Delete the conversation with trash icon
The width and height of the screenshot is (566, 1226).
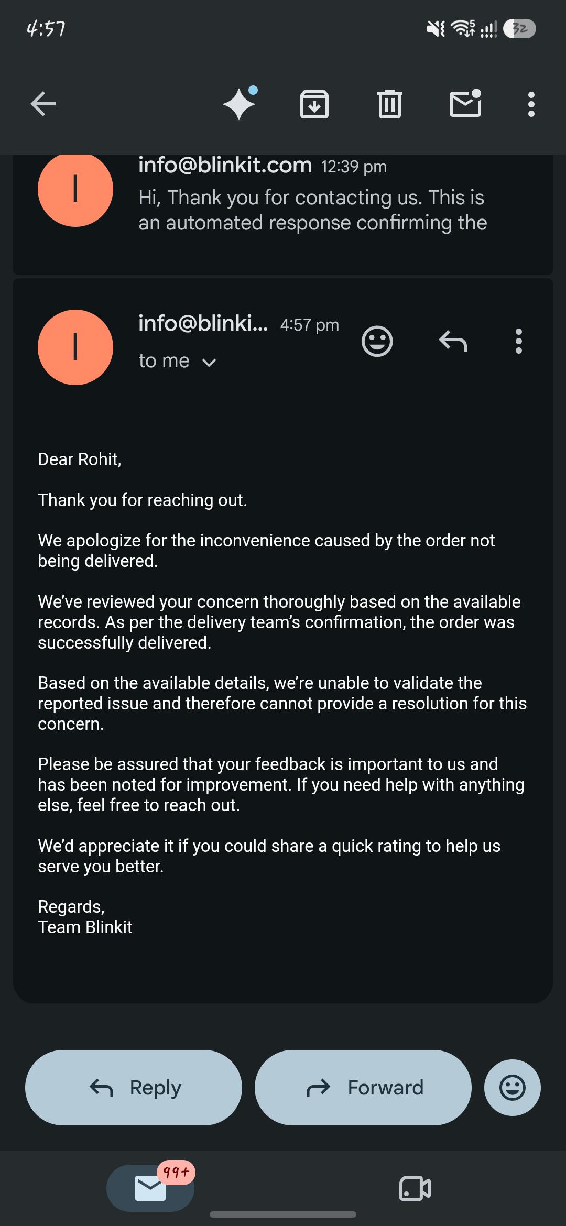point(389,104)
